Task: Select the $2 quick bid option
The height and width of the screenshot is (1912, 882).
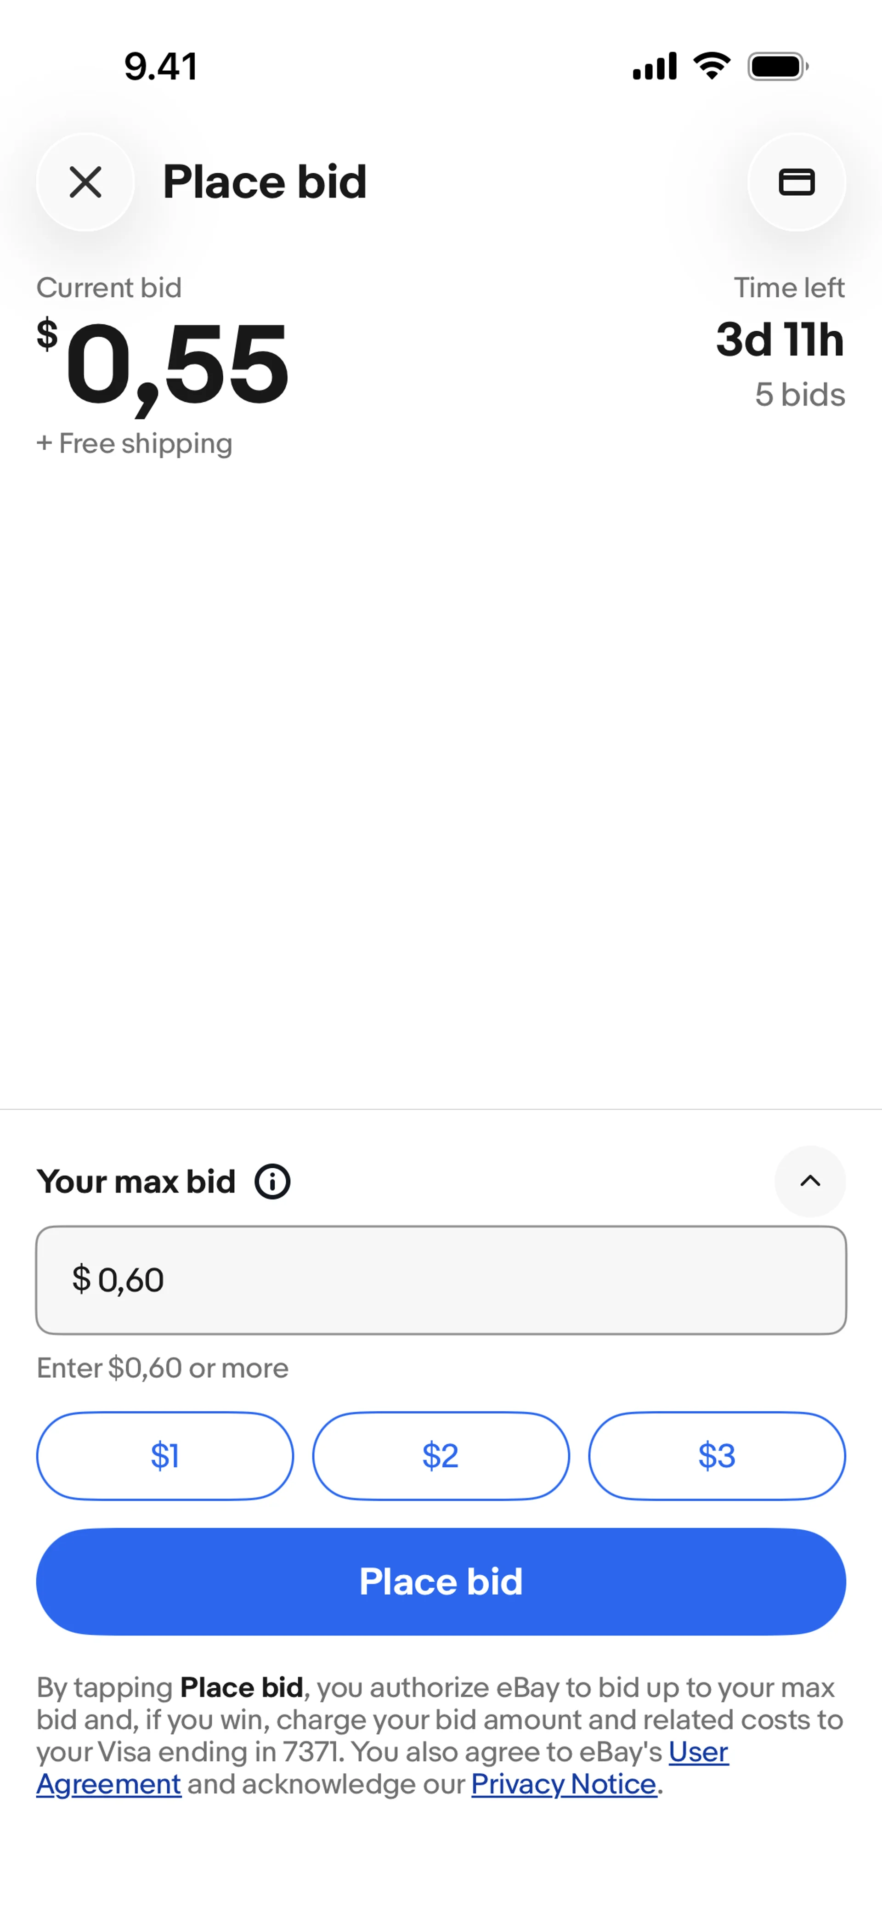Action: point(441,1455)
